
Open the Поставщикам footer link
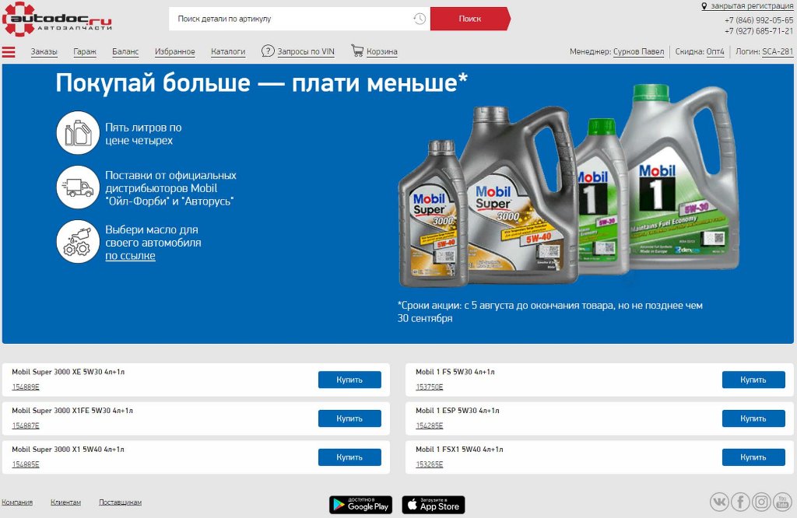[x=120, y=502]
